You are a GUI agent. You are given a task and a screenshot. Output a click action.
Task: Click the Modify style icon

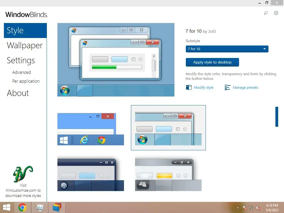click(x=189, y=87)
